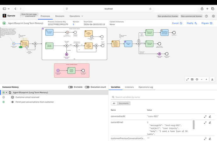Click the currentEmail value scrollbar
Viewport: 217px width, 141px height.
194,125
